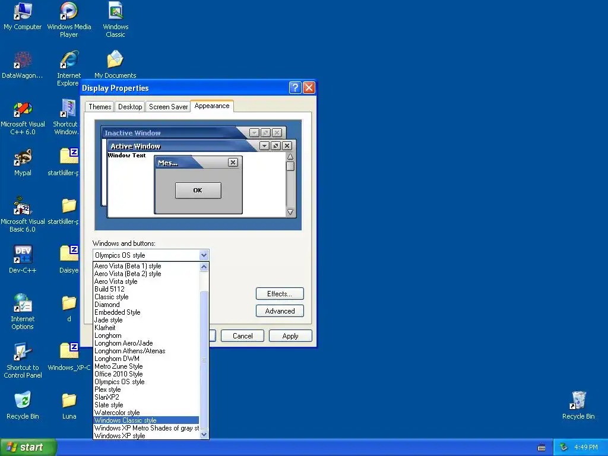The height and width of the screenshot is (456, 608).
Task: Launch the Windows Media Player shortcut
Action: tap(69, 20)
